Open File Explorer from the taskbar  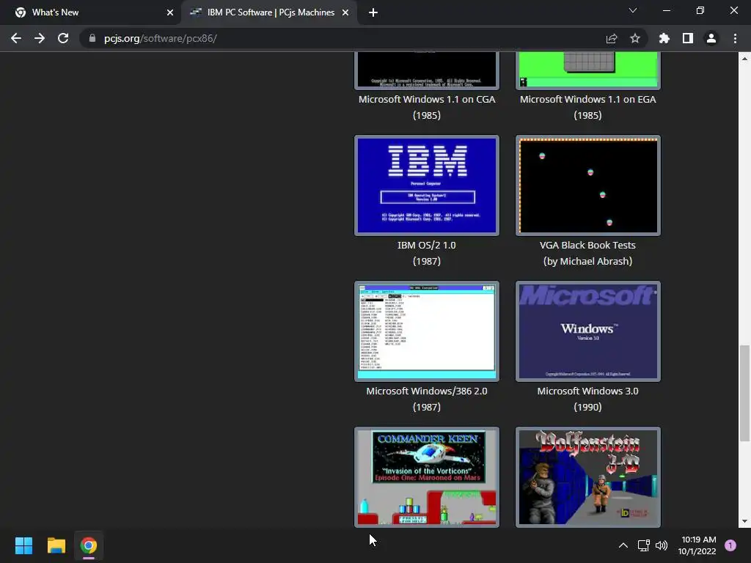coord(56,545)
